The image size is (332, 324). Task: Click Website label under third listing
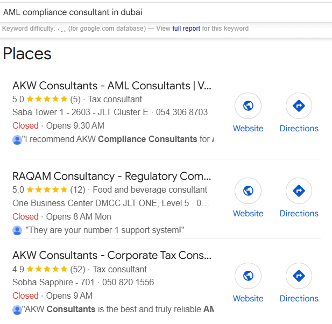pos(248,298)
